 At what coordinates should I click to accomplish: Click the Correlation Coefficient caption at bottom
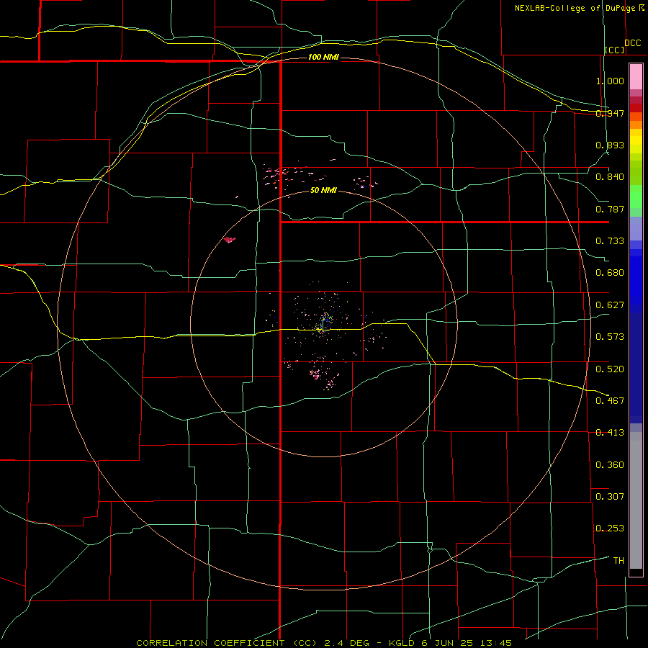click(324, 643)
